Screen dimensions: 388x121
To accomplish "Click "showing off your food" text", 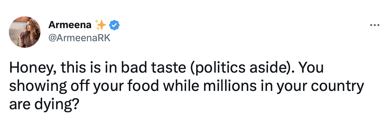I will point(84,87).
